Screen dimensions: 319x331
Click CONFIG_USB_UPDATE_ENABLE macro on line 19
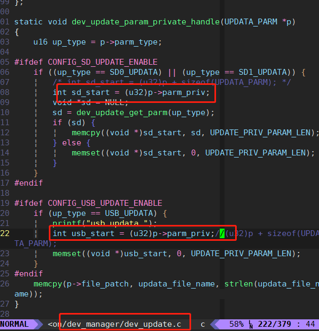coord(105,203)
